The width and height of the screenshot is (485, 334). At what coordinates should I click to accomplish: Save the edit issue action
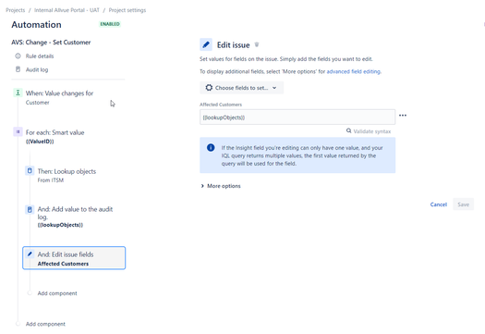[x=464, y=204]
